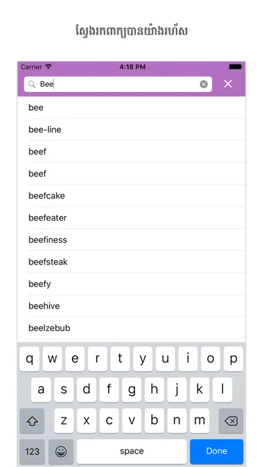Check the Wi-Fi status icon
The width and height of the screenshot is (263, 467).
(48, 66)
